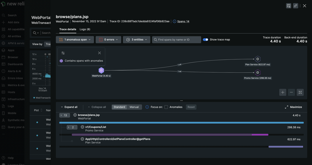Click the Spans: 14 link

tap(183, 21)
